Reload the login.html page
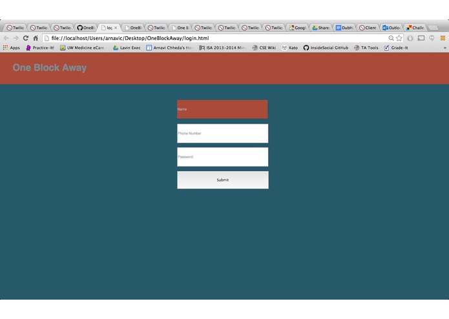 [x=26, y=38]
